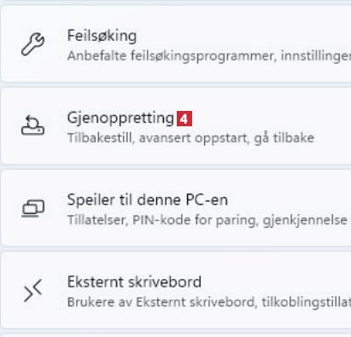351x337 pixels.
Task: Click the word 'innstillinger' in the Feilsøking description
Action: coord(316,56)
